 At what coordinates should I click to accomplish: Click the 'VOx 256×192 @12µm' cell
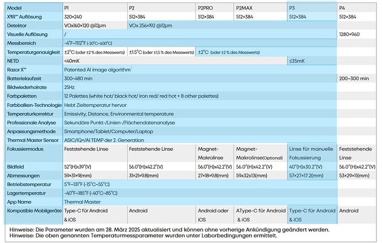tap(151, 26)
